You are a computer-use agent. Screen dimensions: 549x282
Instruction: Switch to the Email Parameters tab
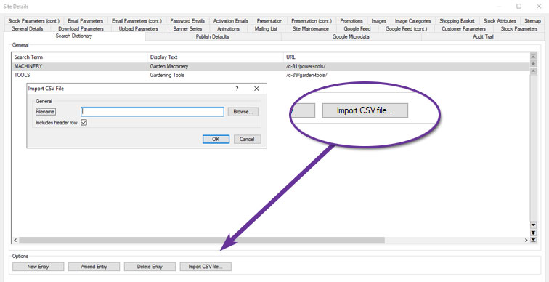click(86, 21)
